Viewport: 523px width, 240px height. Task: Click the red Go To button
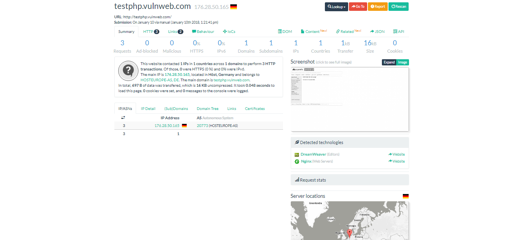(x=358, y=7)
